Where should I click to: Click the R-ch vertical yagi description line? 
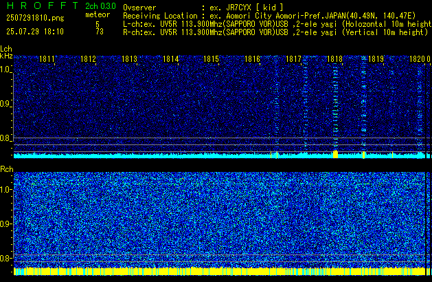point(275,32)
